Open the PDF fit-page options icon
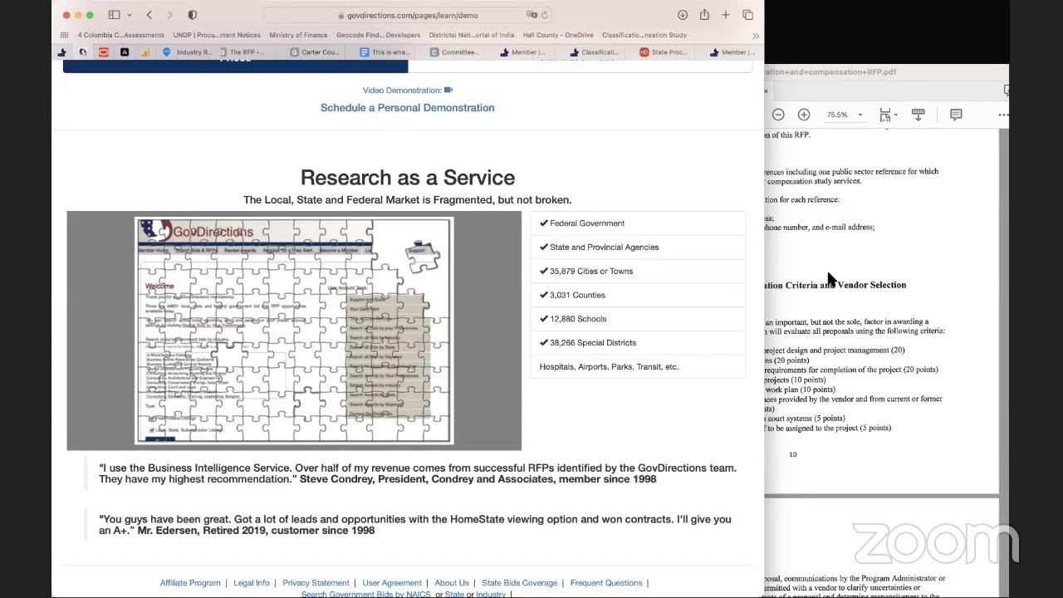1063x598 pixels. click(x=886, y=115)
